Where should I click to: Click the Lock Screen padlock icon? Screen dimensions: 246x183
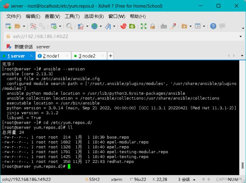pyautogui.click(x=153, y=26)
